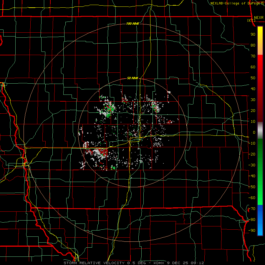265x265 pixels.
Task: Click the -20 value on velocity scale
Action: (x=252, y=154)
